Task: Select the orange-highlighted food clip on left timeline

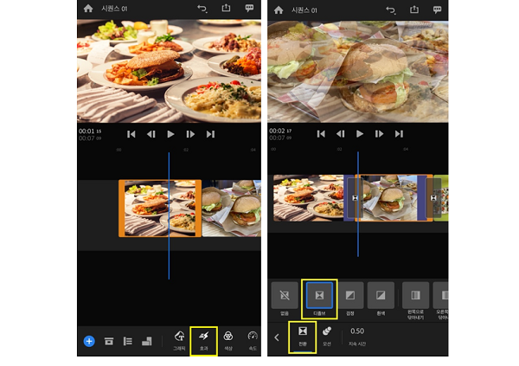Action: pos(160,209)
